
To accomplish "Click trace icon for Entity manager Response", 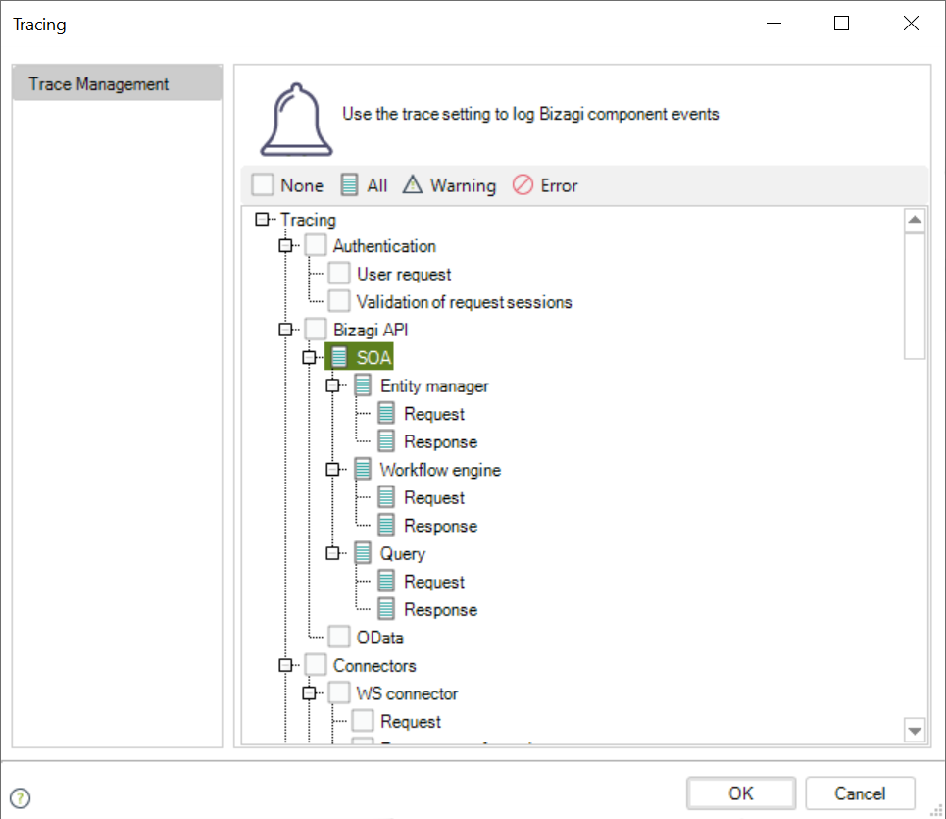I will 386,441.
